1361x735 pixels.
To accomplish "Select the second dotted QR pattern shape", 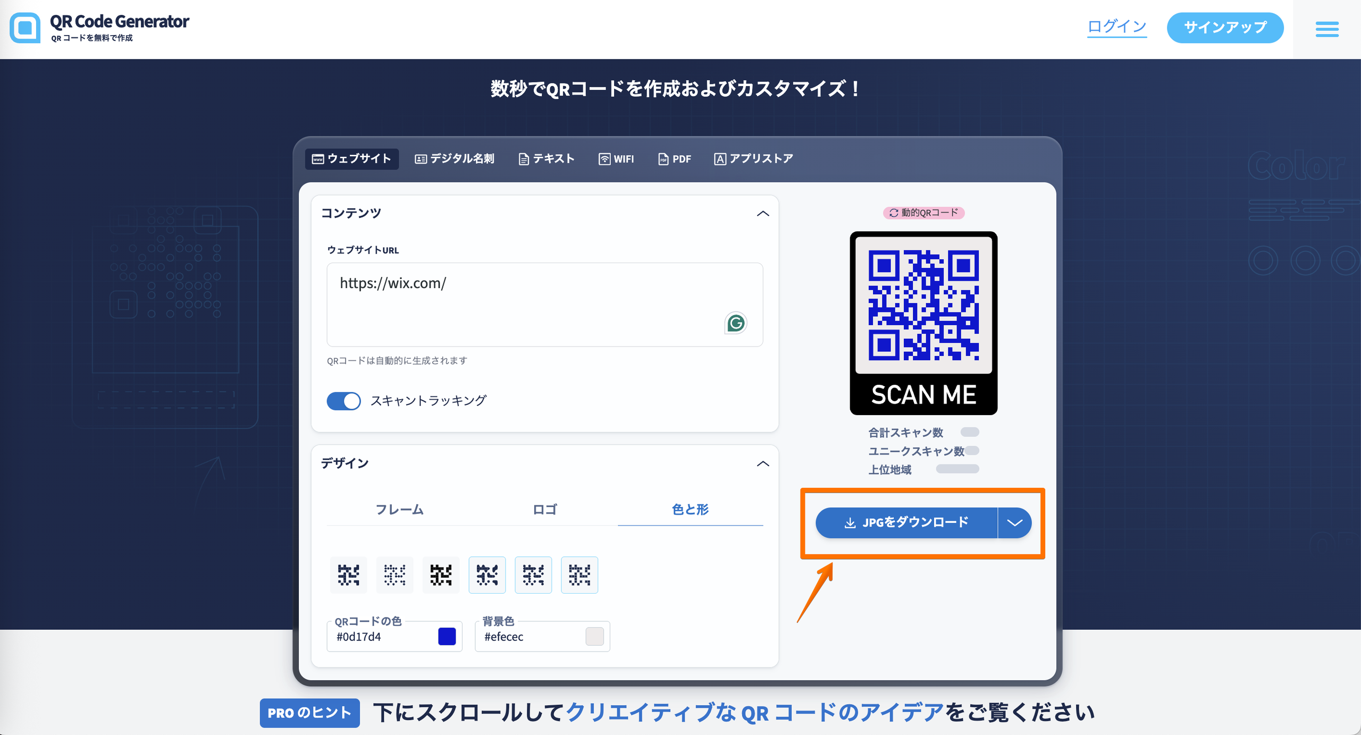I will [x=395, y=575].
